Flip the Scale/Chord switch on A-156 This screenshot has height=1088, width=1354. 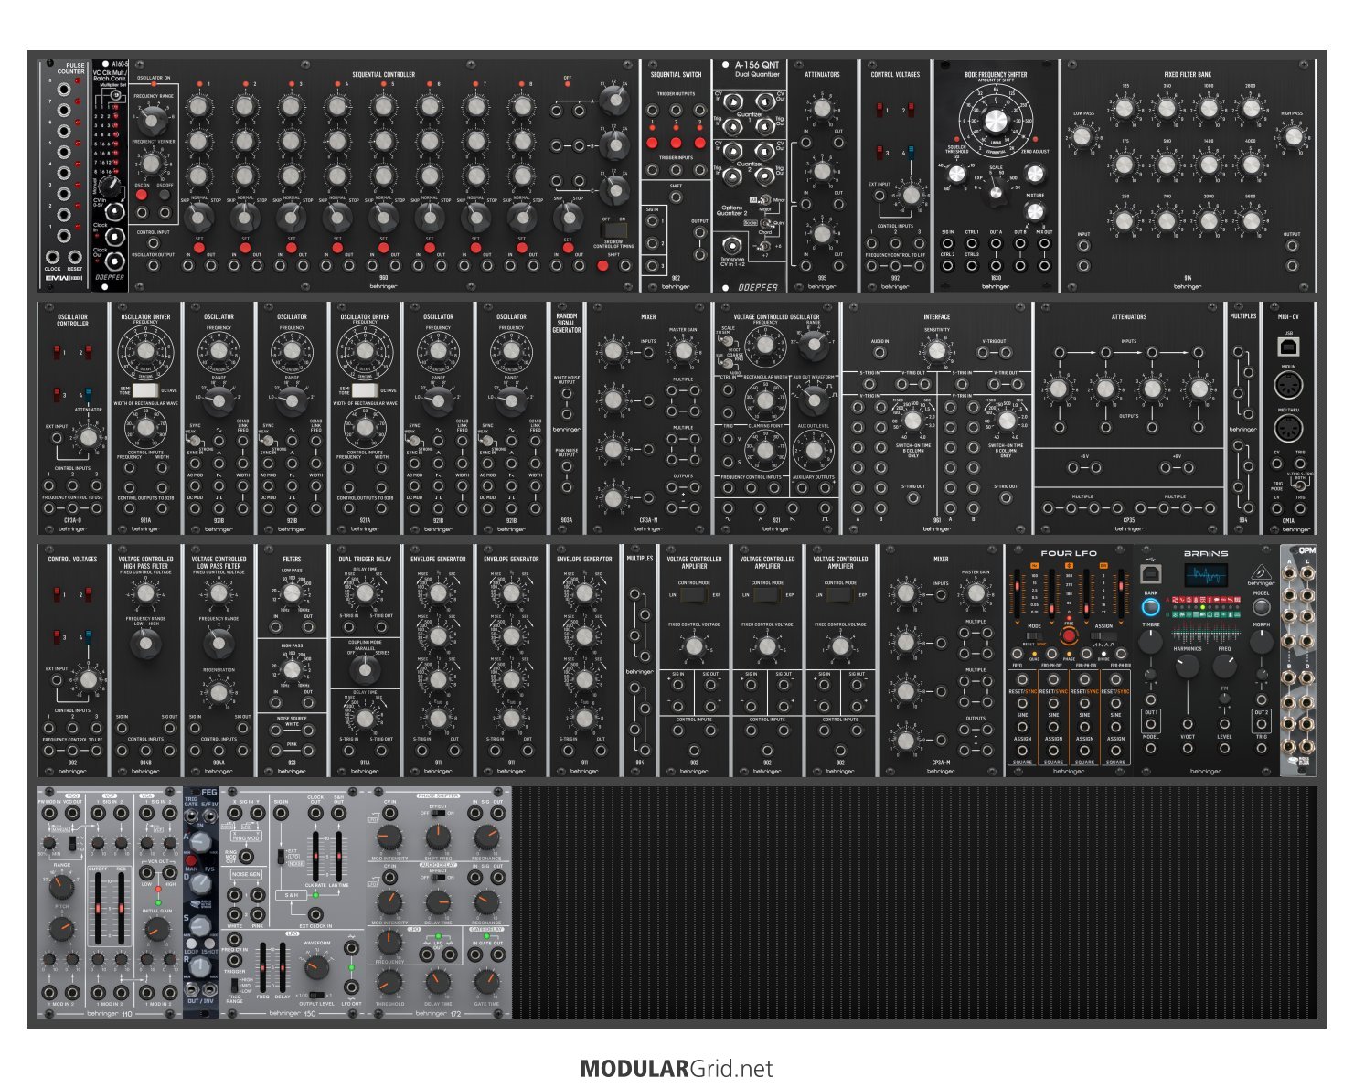pyautogui.click(x=764, y=223)
